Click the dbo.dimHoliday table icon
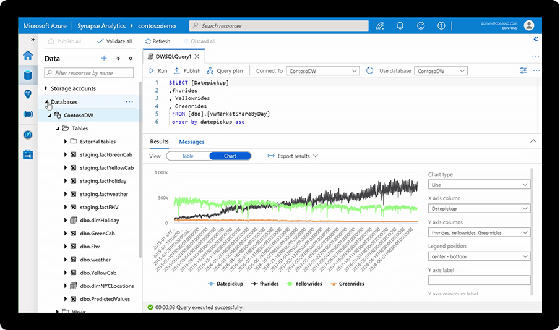560x330 pixels. (x=73, y=220)
